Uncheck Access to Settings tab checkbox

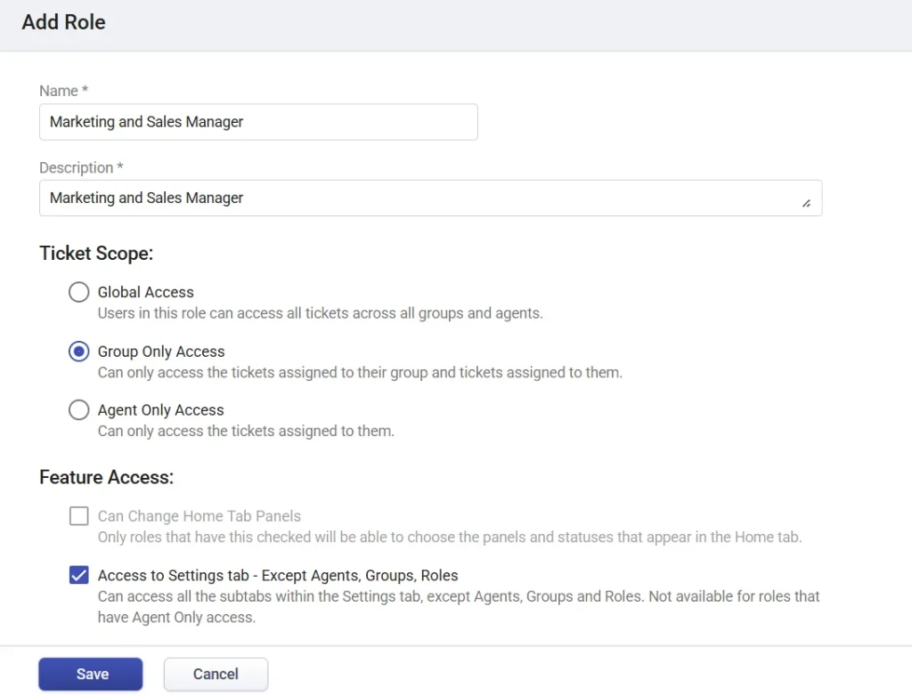click(79, 575)
